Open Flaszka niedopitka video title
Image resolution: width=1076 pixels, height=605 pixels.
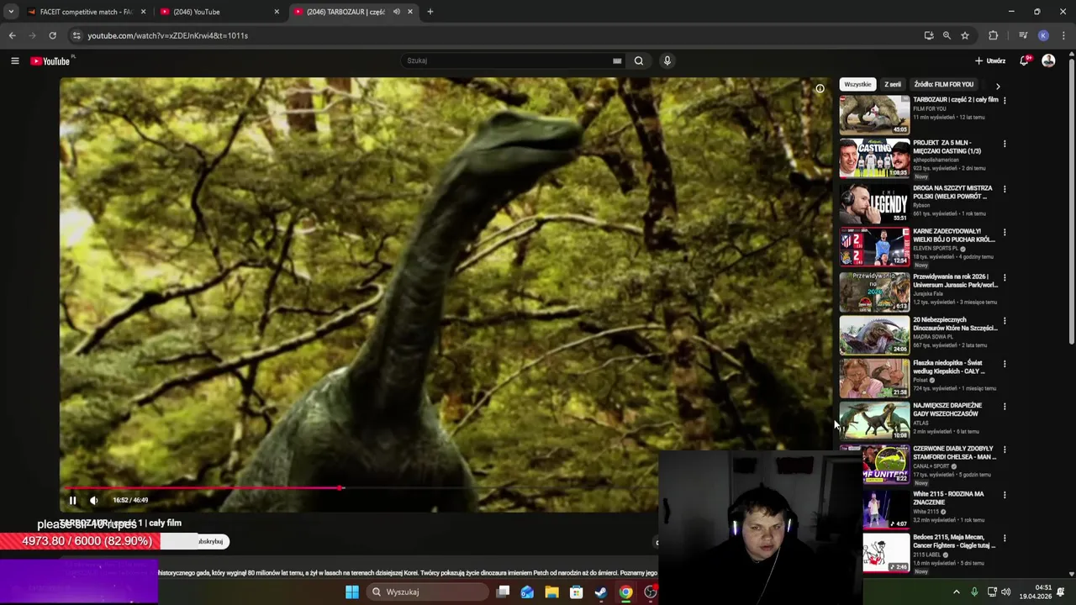click(949, 366)
